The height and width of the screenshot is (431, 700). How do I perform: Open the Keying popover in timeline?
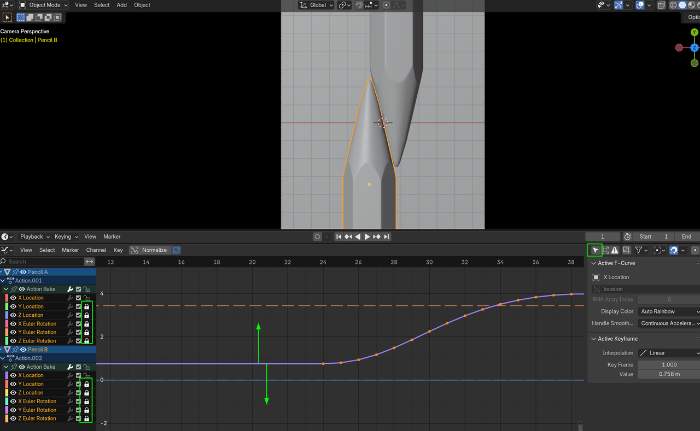(66, 237)
